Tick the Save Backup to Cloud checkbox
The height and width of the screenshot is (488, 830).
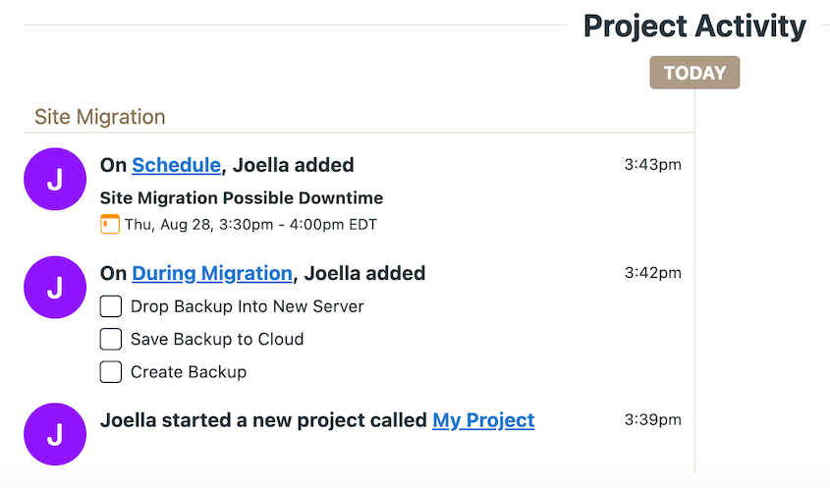pyautogui.click(x=111, y=340)
